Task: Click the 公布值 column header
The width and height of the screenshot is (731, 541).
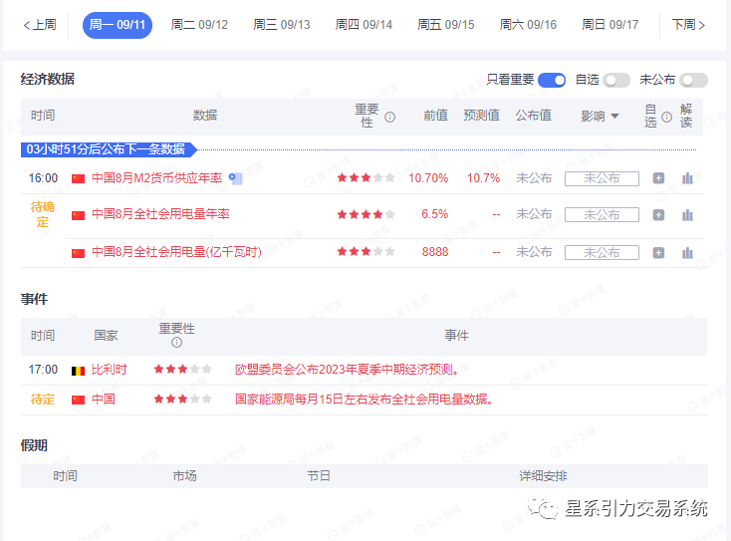Action: [534, 116]
